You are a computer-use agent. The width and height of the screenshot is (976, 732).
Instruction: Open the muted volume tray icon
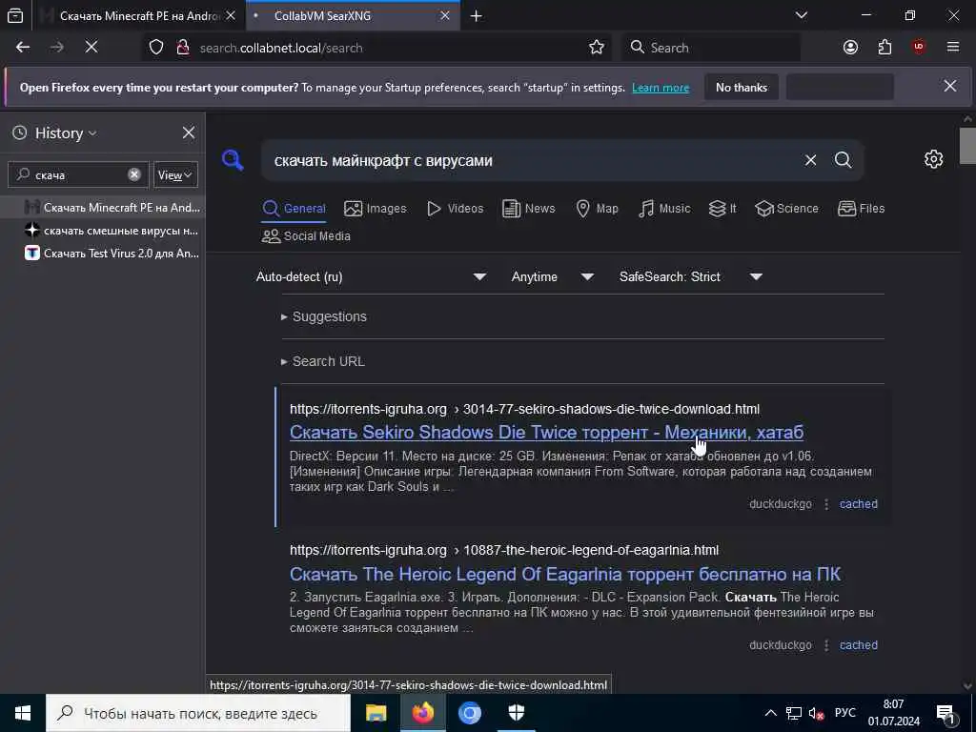pos(816,713)
